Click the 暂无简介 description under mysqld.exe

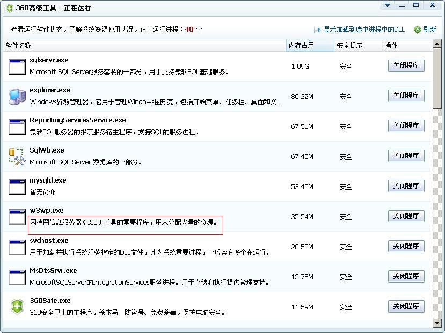[x=42, y=192]
